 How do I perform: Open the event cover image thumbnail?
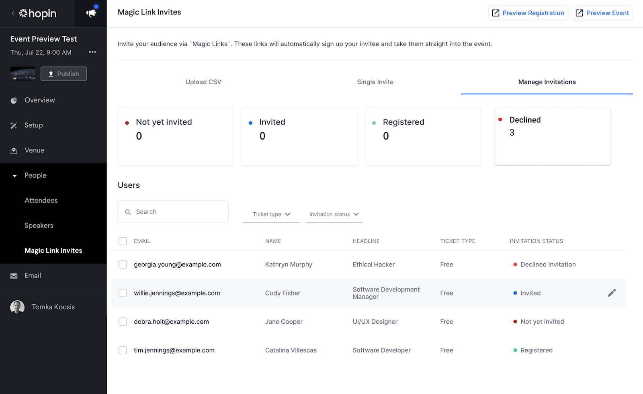click(23, 74)
